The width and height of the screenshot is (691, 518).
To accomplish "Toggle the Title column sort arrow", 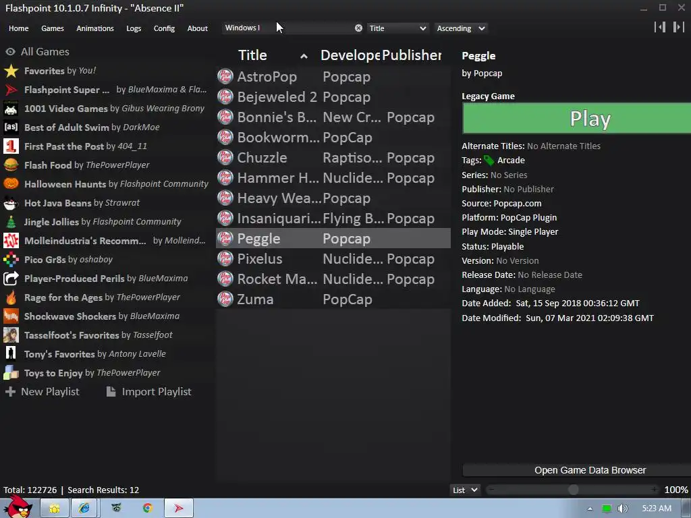I will click(x=304, y=56).
